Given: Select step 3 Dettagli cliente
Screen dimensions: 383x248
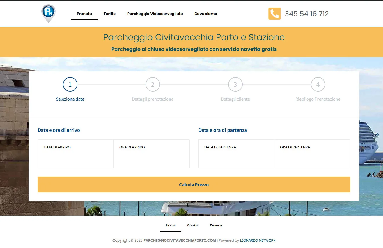Looking at the screenshot, I should point(235,90).
